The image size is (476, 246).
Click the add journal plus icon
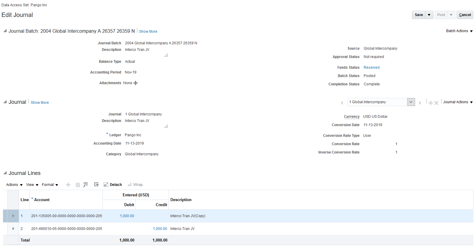click(430, 103)
